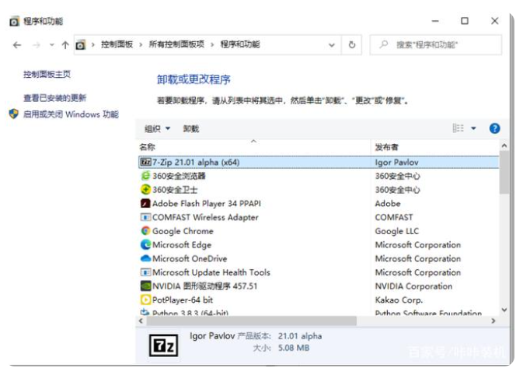Screen dimensions: 516x368
Task: Select the 360安全浏览器 entry icon
Action: pos(145,176)
